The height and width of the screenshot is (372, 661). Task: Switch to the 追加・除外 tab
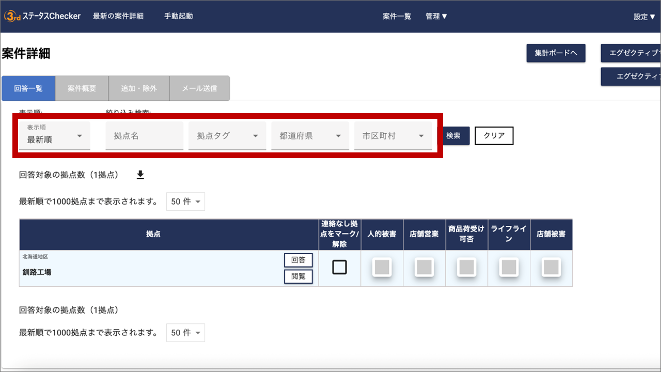tap(138, 88)
